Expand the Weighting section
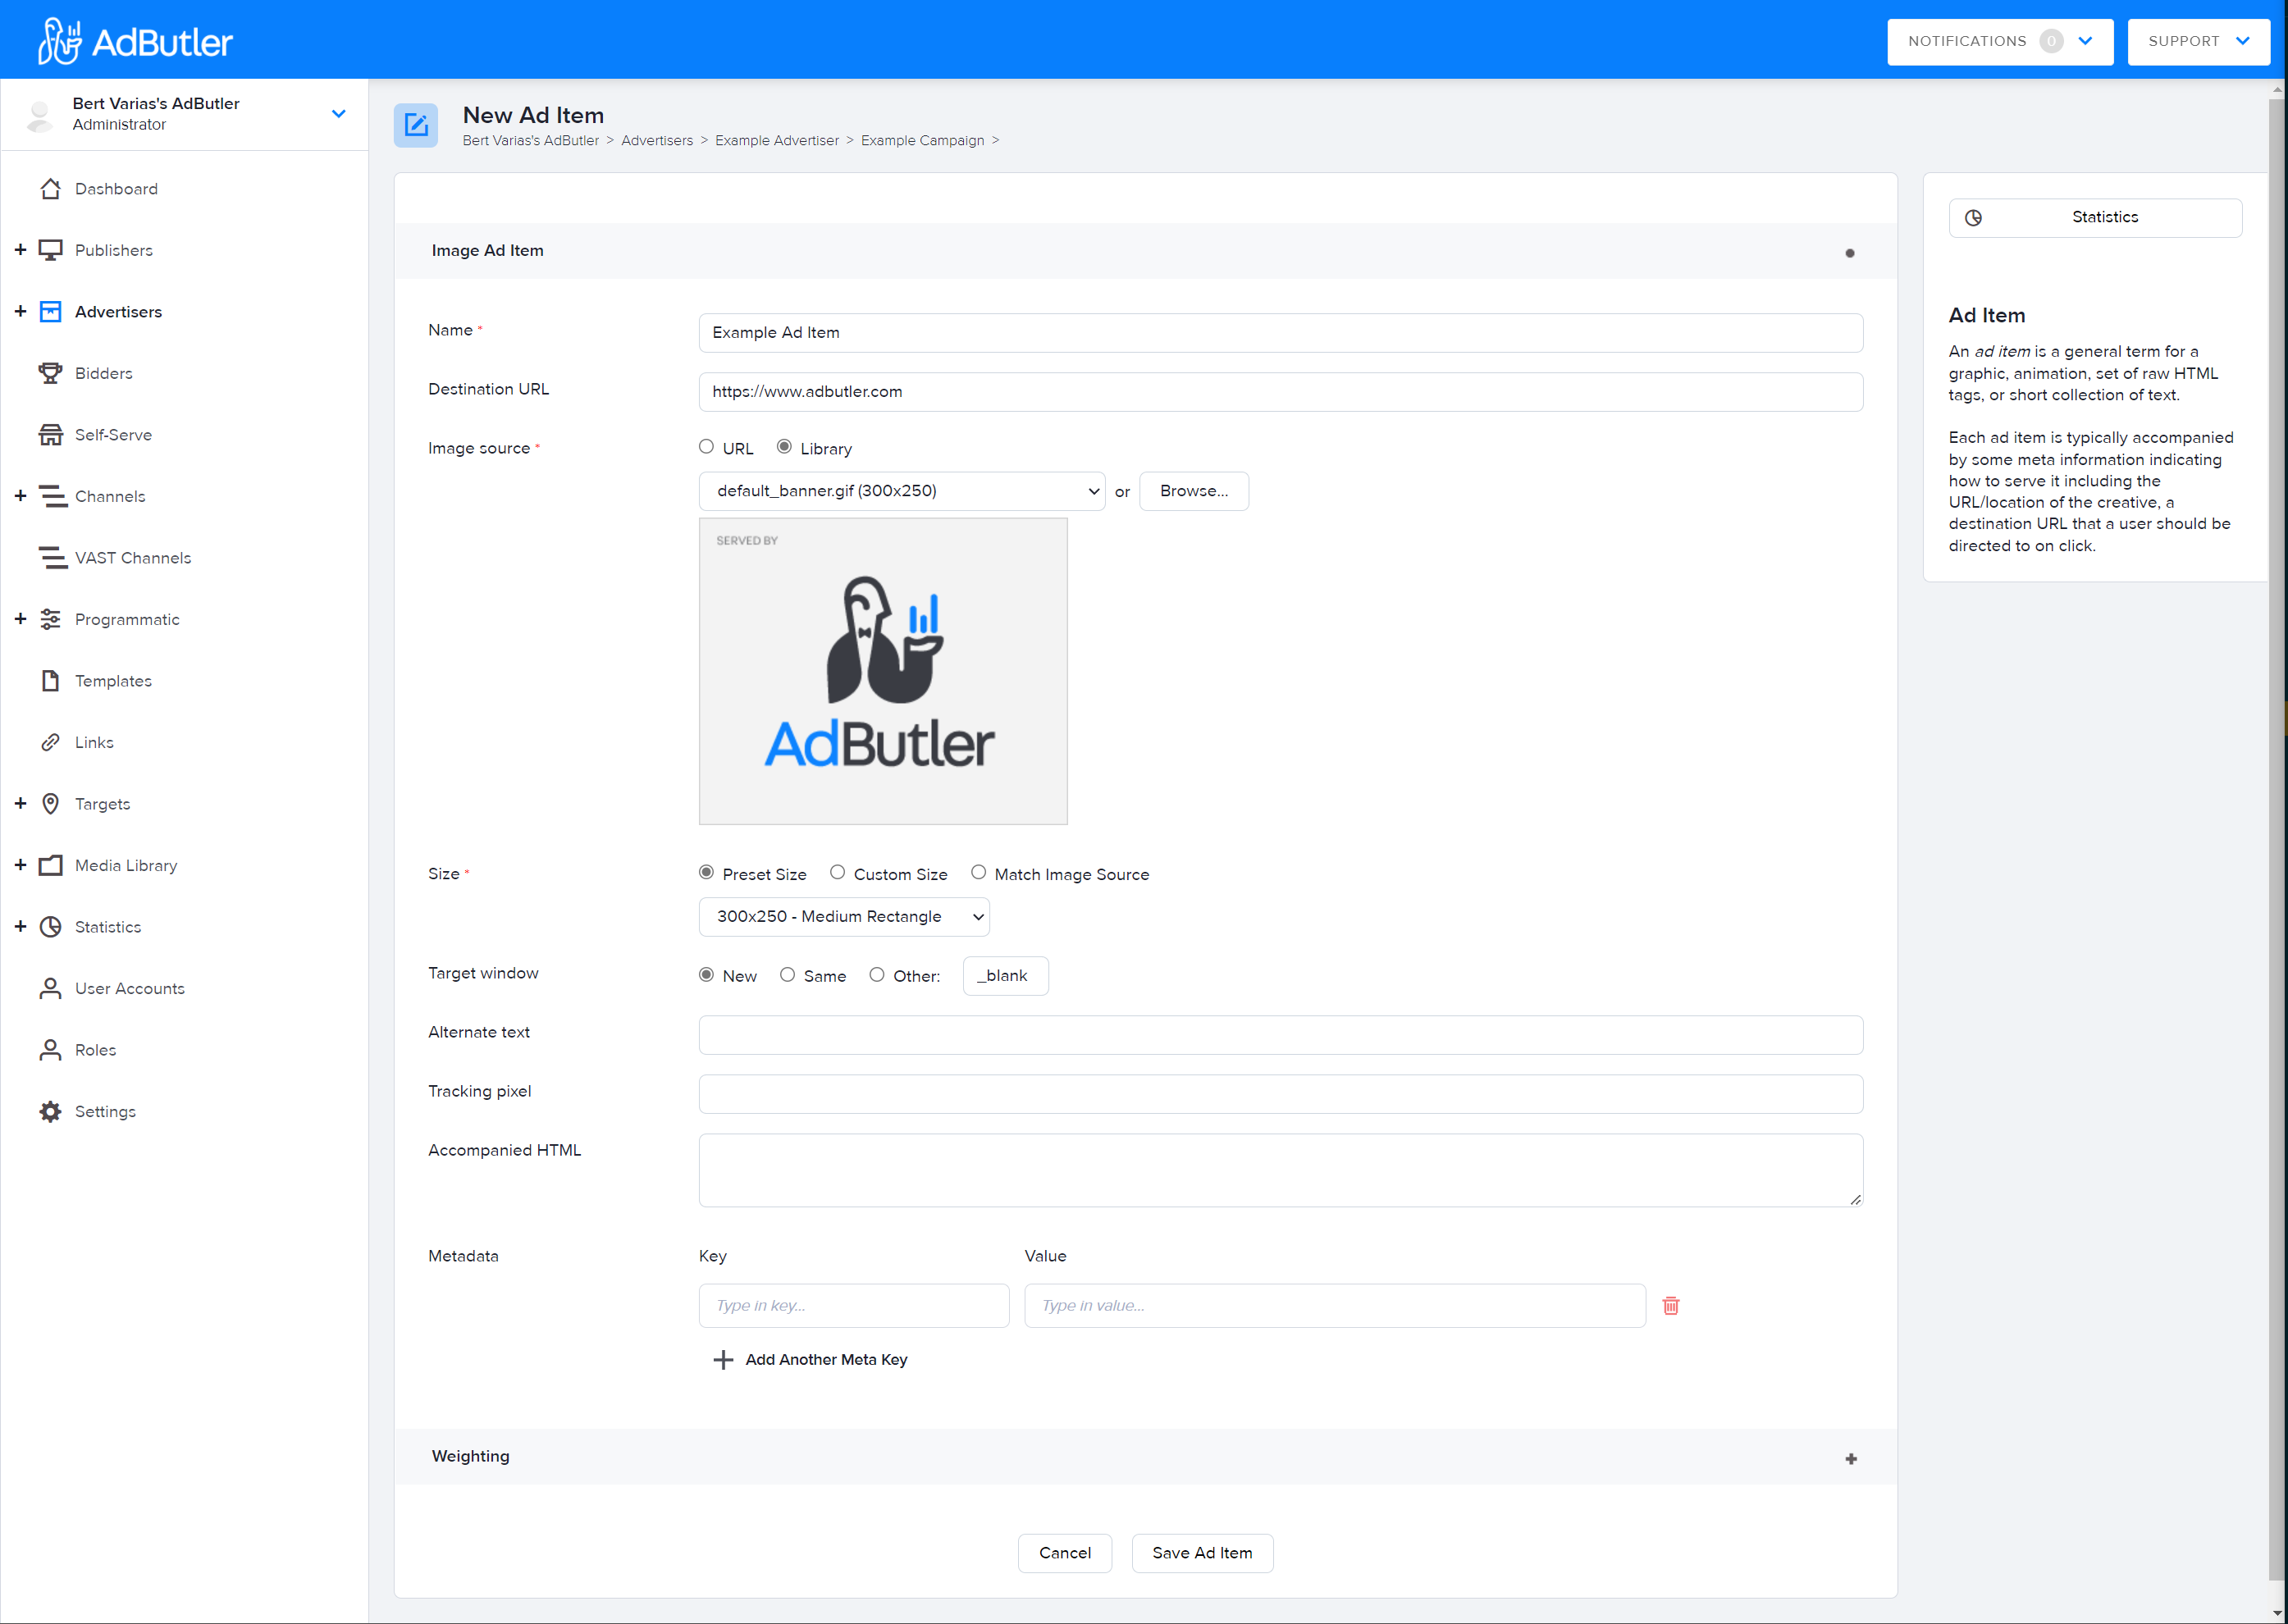Image resolution: width=2288 pixels, height=1624 pixels. [1850, 1459]
